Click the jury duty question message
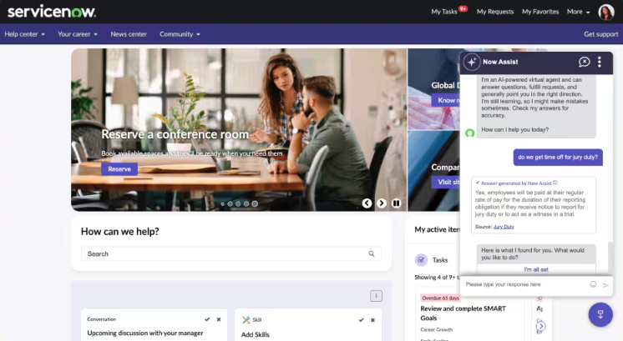The height and width of the screenshot is (341, 623). [558, 158]
